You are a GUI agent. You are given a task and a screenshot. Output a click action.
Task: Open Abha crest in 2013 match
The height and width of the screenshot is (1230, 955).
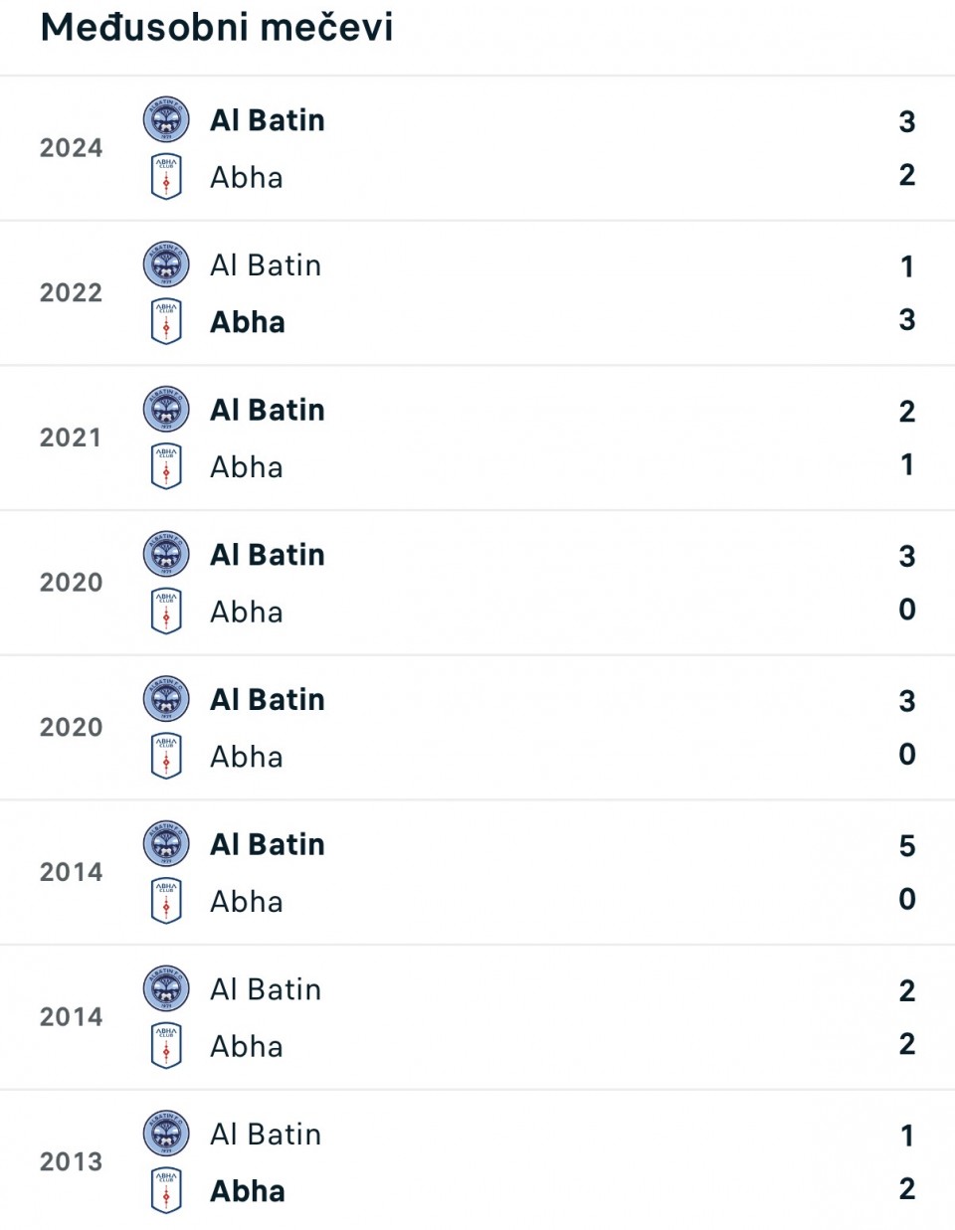pyautogui.click(x=166, y=1190)
